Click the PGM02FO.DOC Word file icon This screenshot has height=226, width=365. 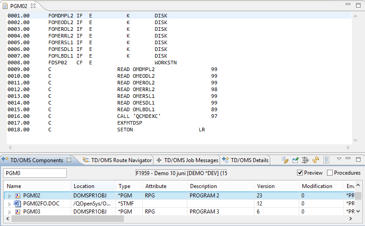coord(17,203)
